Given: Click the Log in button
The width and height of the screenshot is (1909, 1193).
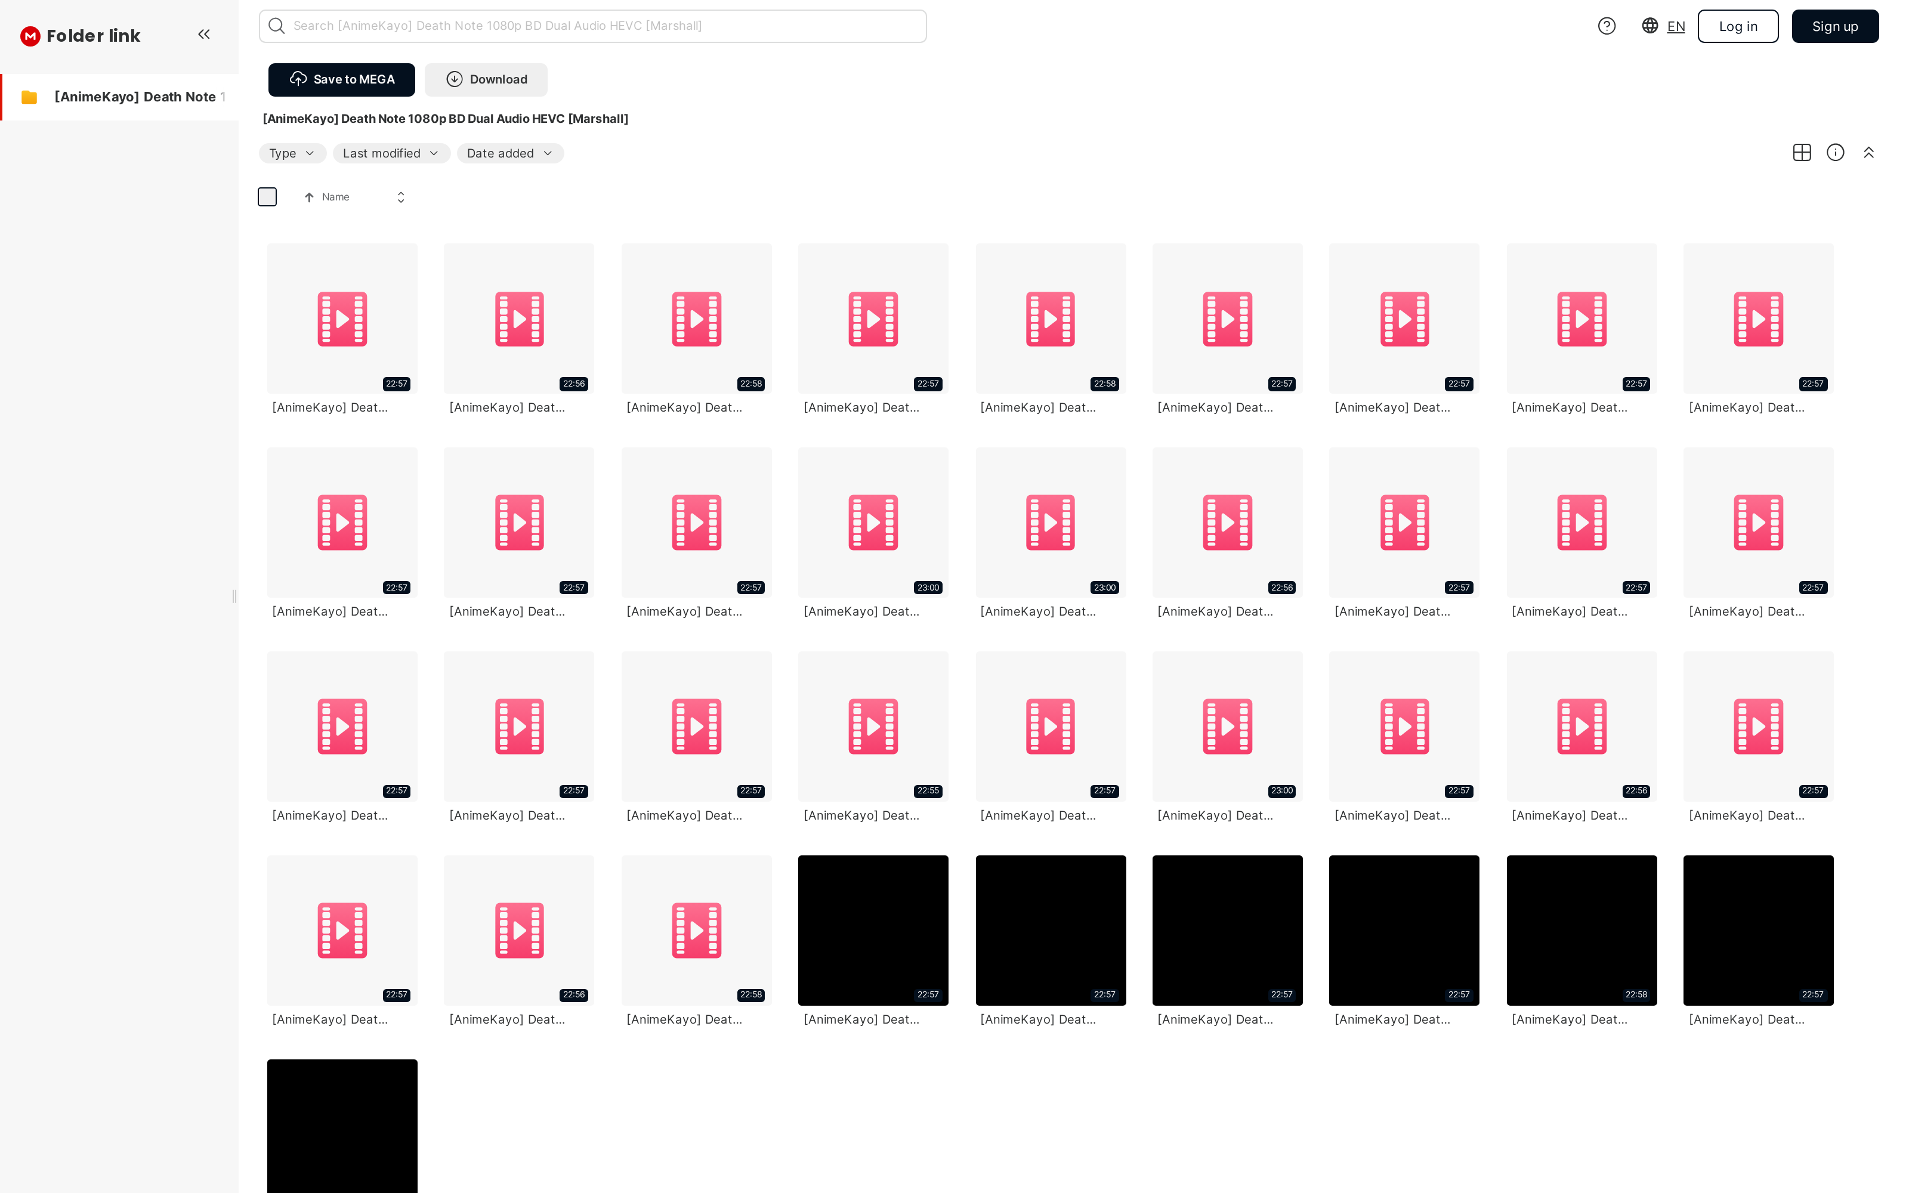Looking at the screenshot, I should point(1738,26).
